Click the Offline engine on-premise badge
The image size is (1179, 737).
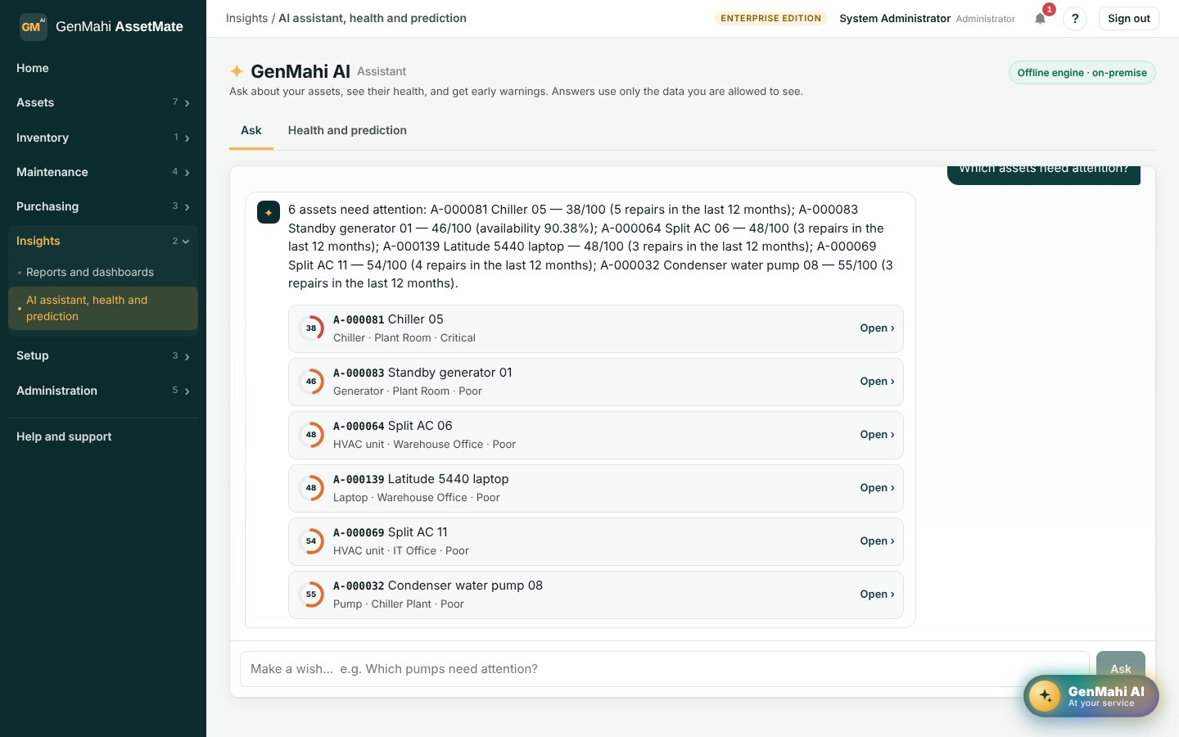click(x=1082, y=73)
